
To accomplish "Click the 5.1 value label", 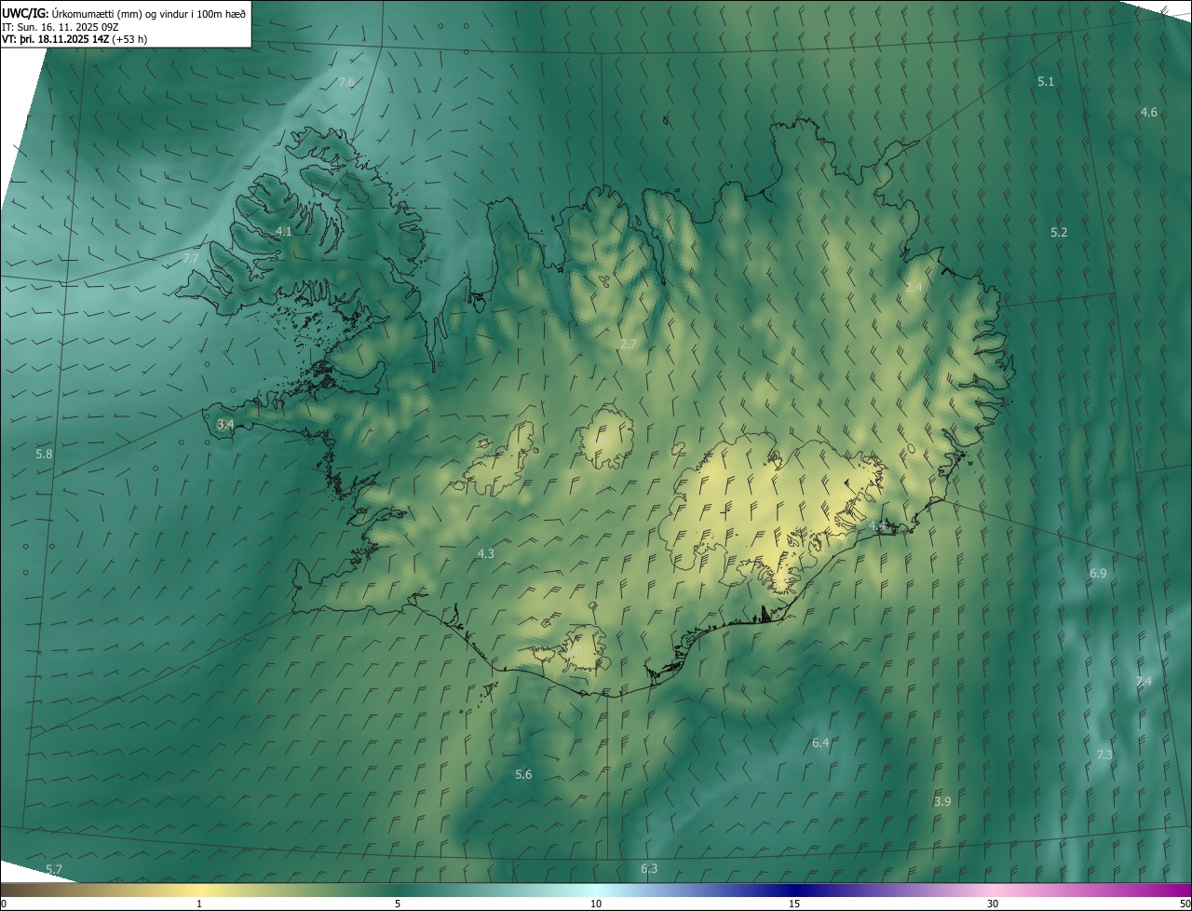I will point(1046,82).
